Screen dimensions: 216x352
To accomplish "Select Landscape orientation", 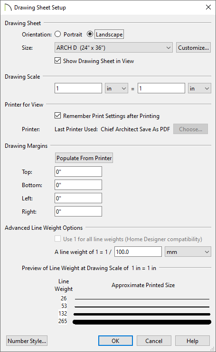I will click(90, 34).
